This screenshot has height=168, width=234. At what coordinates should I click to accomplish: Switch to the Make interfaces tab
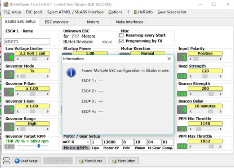(x=129, y=22)
